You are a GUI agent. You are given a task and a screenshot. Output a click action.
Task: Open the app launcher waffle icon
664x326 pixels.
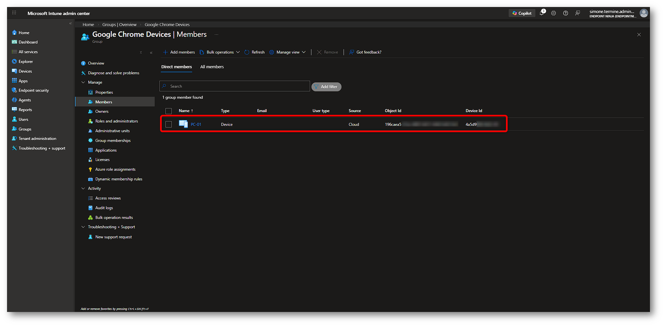(14, 13)
